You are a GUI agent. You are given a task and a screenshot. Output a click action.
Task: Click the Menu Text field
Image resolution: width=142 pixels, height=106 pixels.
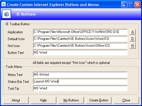click(80, 74)
